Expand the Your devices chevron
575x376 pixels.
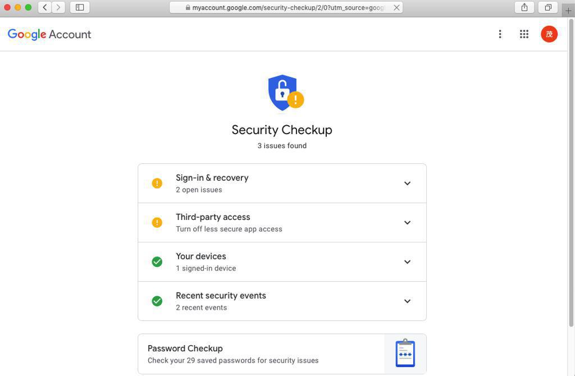(x=407, y=262)
